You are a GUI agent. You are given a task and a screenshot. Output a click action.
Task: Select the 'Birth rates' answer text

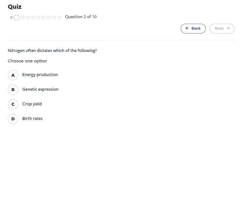pos(32,119)
